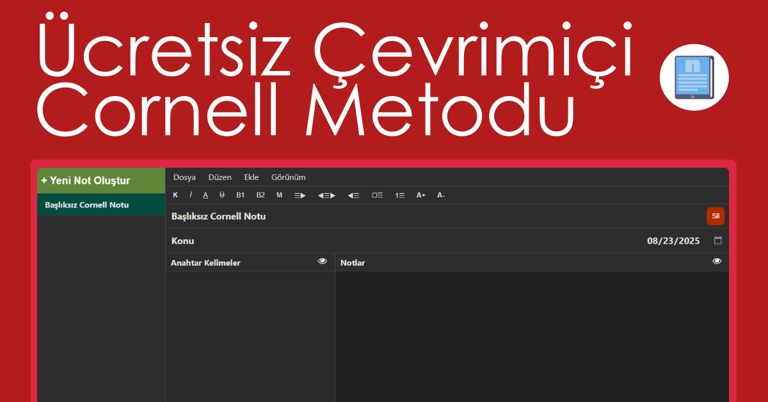The image size is (768, 402).
Task: Hide the Anahtar Kelimeler column
Action: [323, 261]
